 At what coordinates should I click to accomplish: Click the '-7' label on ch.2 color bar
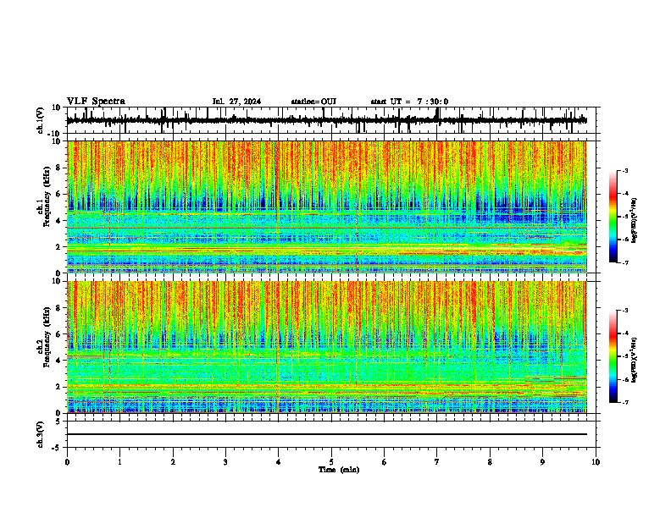pyautogui.click(x=625, y=403)
